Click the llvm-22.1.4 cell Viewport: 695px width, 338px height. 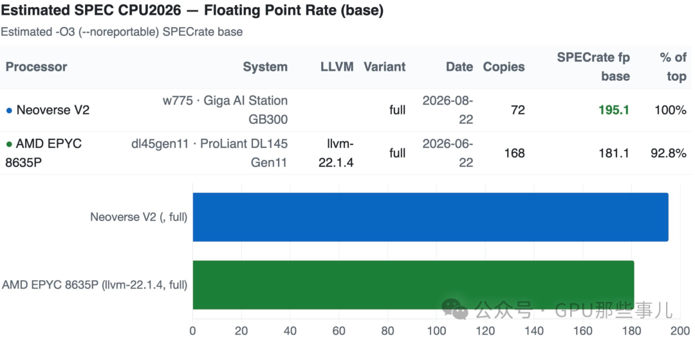336,153
